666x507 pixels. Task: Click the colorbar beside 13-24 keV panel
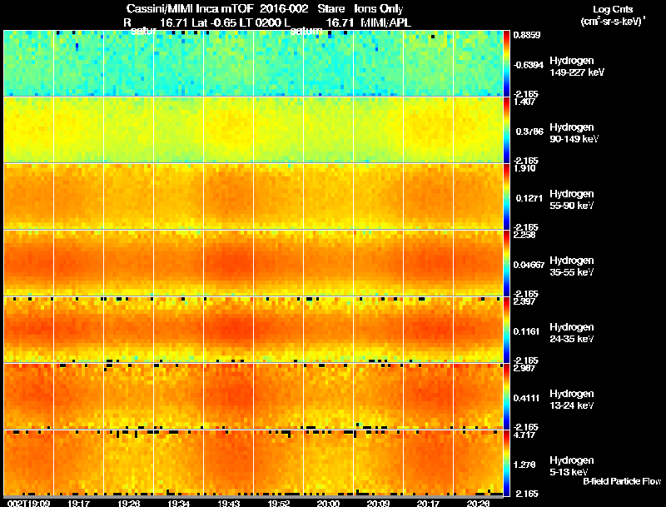(x=506, y=396)
